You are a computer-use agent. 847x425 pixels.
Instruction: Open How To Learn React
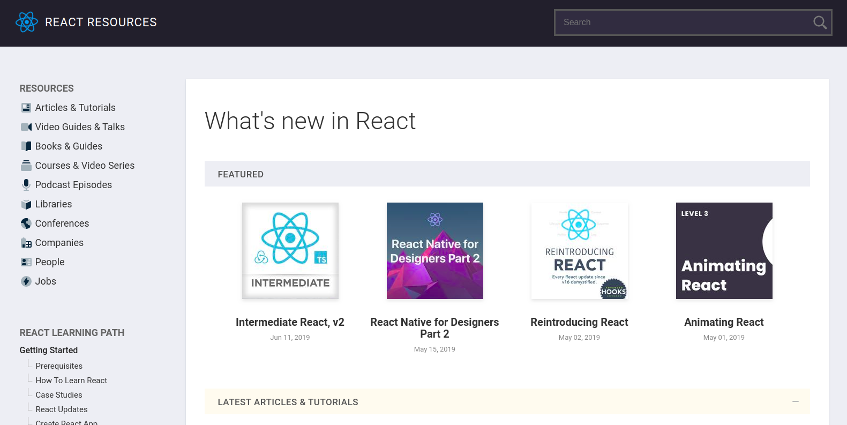point(71,381)
